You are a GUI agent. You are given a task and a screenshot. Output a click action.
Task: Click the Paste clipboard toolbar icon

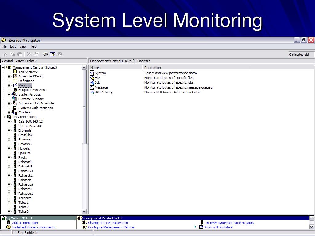point(19,54)
